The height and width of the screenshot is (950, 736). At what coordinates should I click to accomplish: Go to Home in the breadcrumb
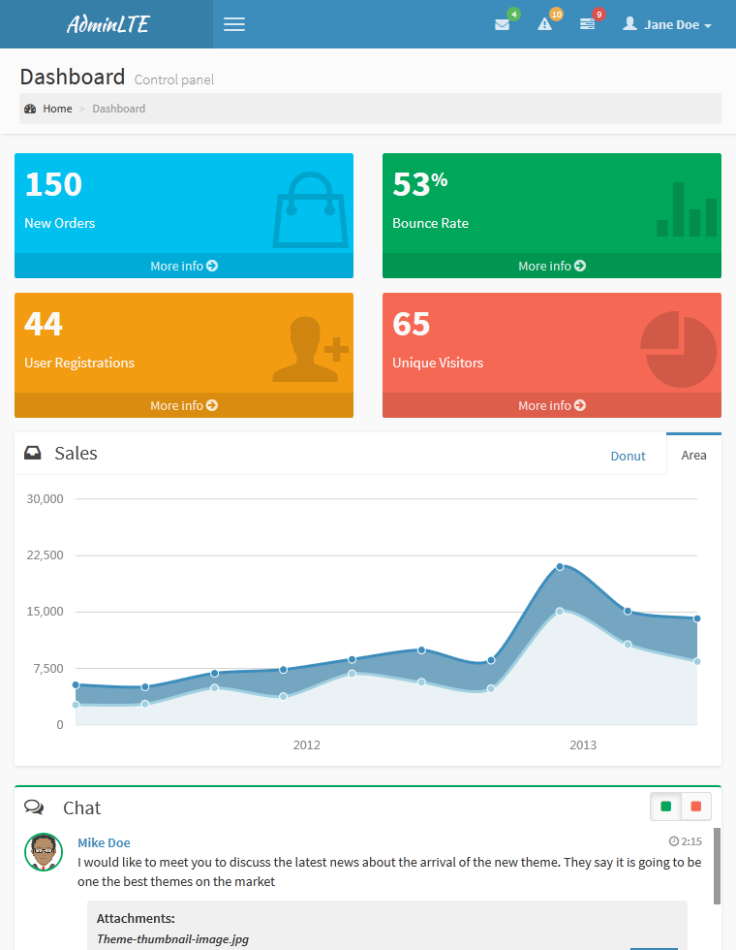[x=57, y=109]
